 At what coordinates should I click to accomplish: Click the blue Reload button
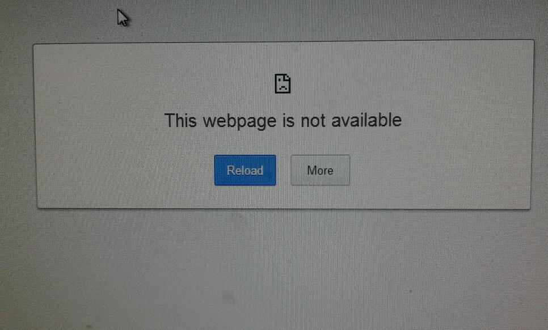point(245,170)
